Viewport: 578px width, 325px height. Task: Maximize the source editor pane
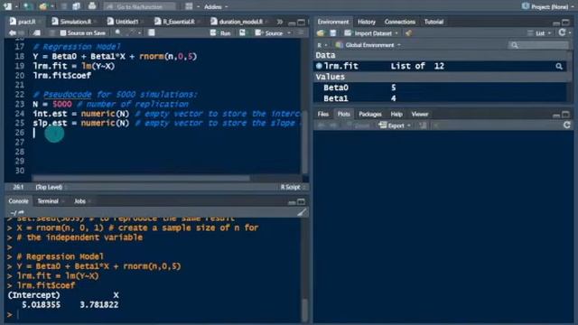(x=301, y=22)
